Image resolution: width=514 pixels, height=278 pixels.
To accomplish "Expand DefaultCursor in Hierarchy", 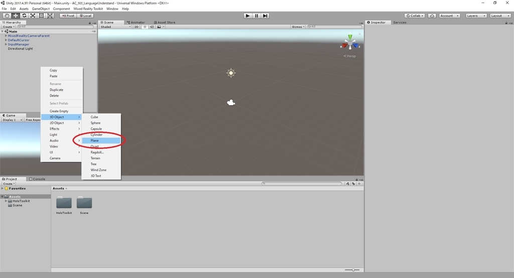I will [x=6, y=40].
